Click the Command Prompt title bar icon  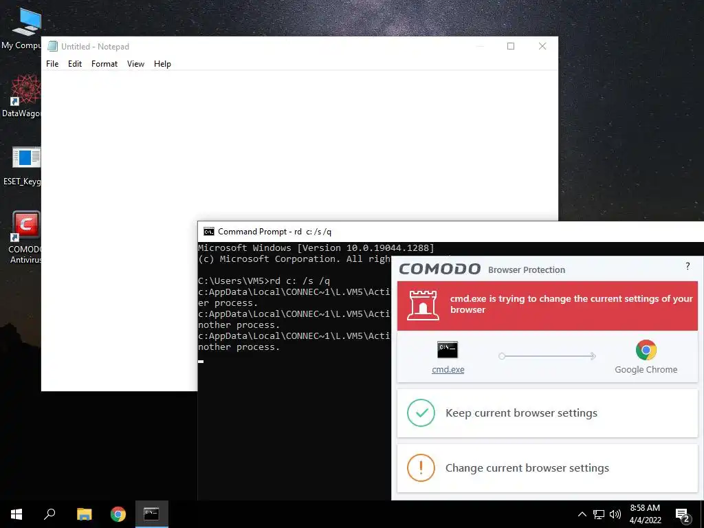(209, 232)
